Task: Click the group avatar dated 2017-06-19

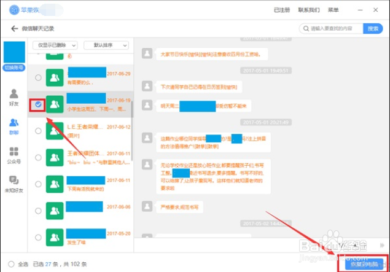Action: click(x=55, y=104)
